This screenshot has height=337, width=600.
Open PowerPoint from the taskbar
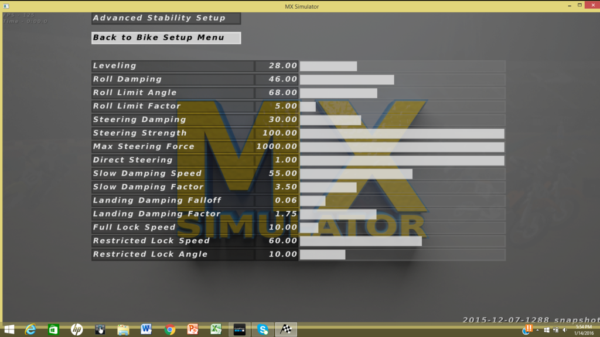click(x=193, y=329)
